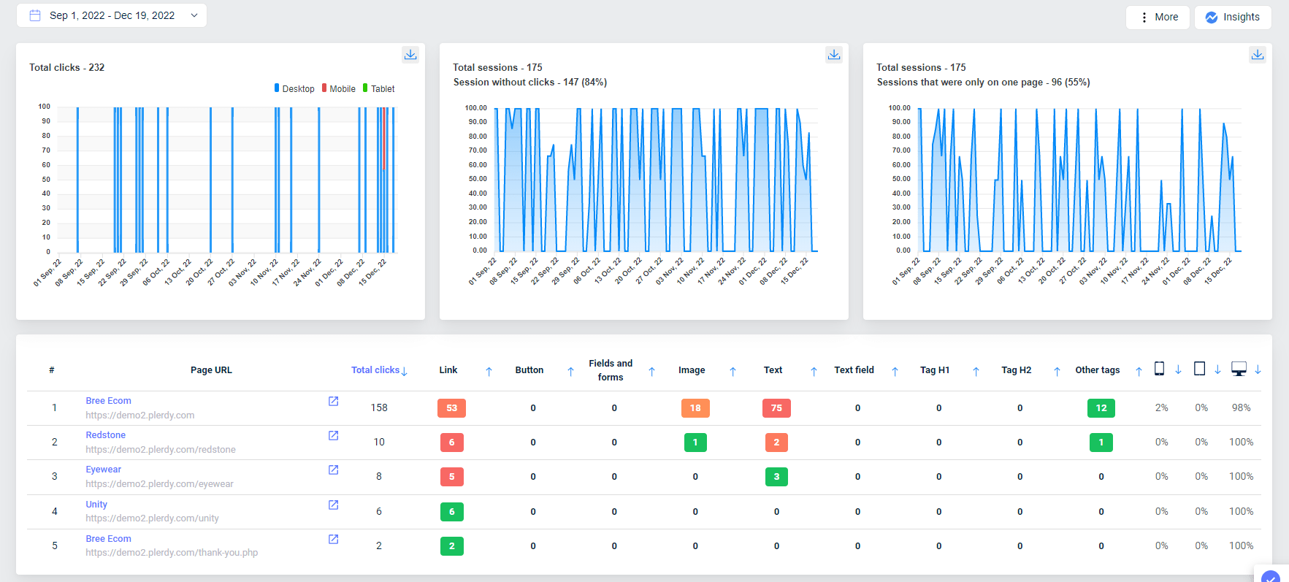Viewport: 1289px width, 582px height.
Task: Click the Redstone 6 link clicks badge
Action: 451,443
